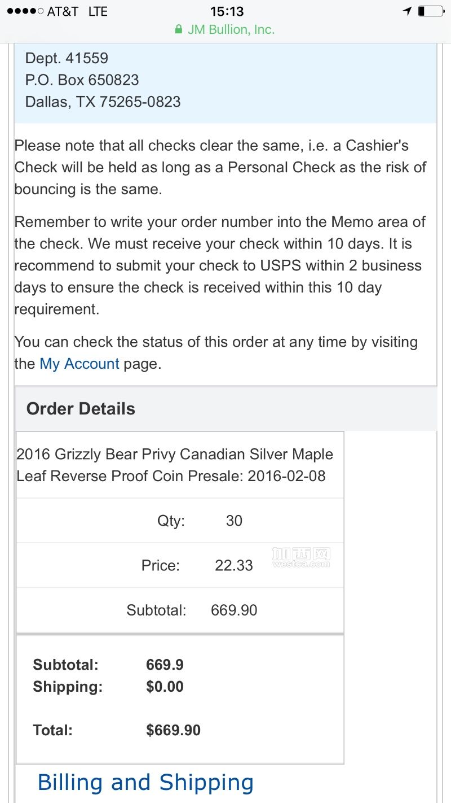Tap the $669.90 Total amount
The image size is (451, 803).
[173, 730]
